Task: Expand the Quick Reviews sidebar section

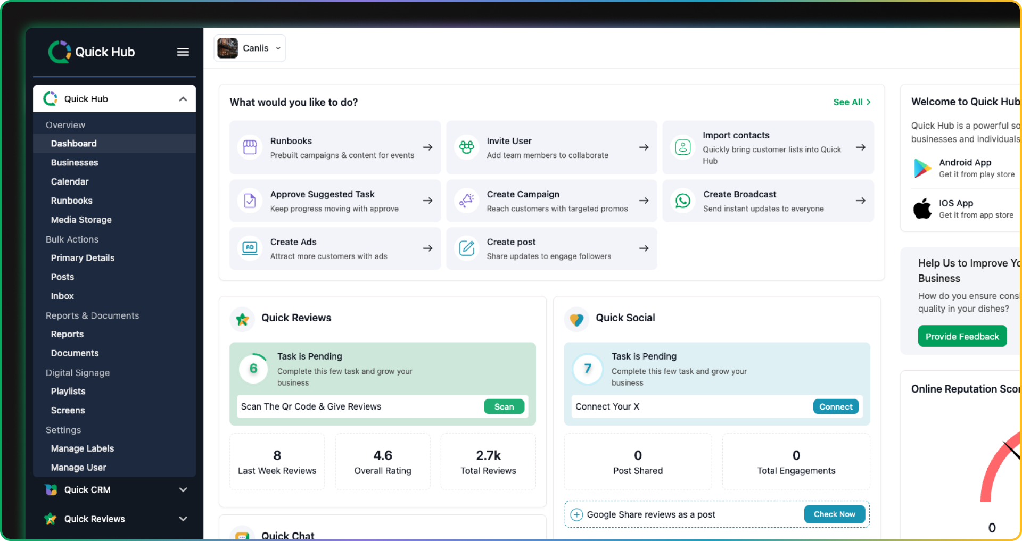Action: (x=183, y=519)
